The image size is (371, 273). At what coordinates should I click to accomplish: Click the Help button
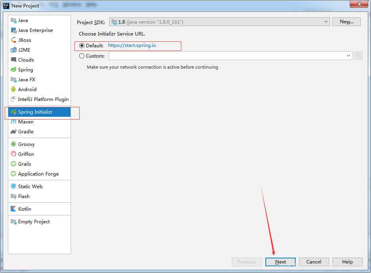(347, 262)
